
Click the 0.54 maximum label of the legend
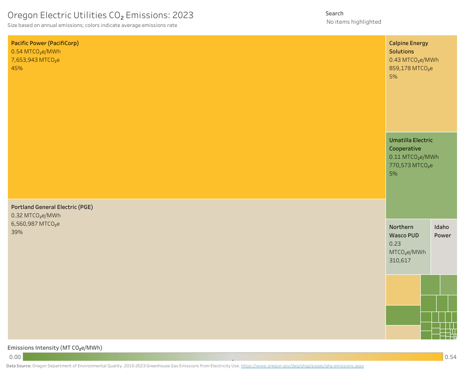(451, 357)
